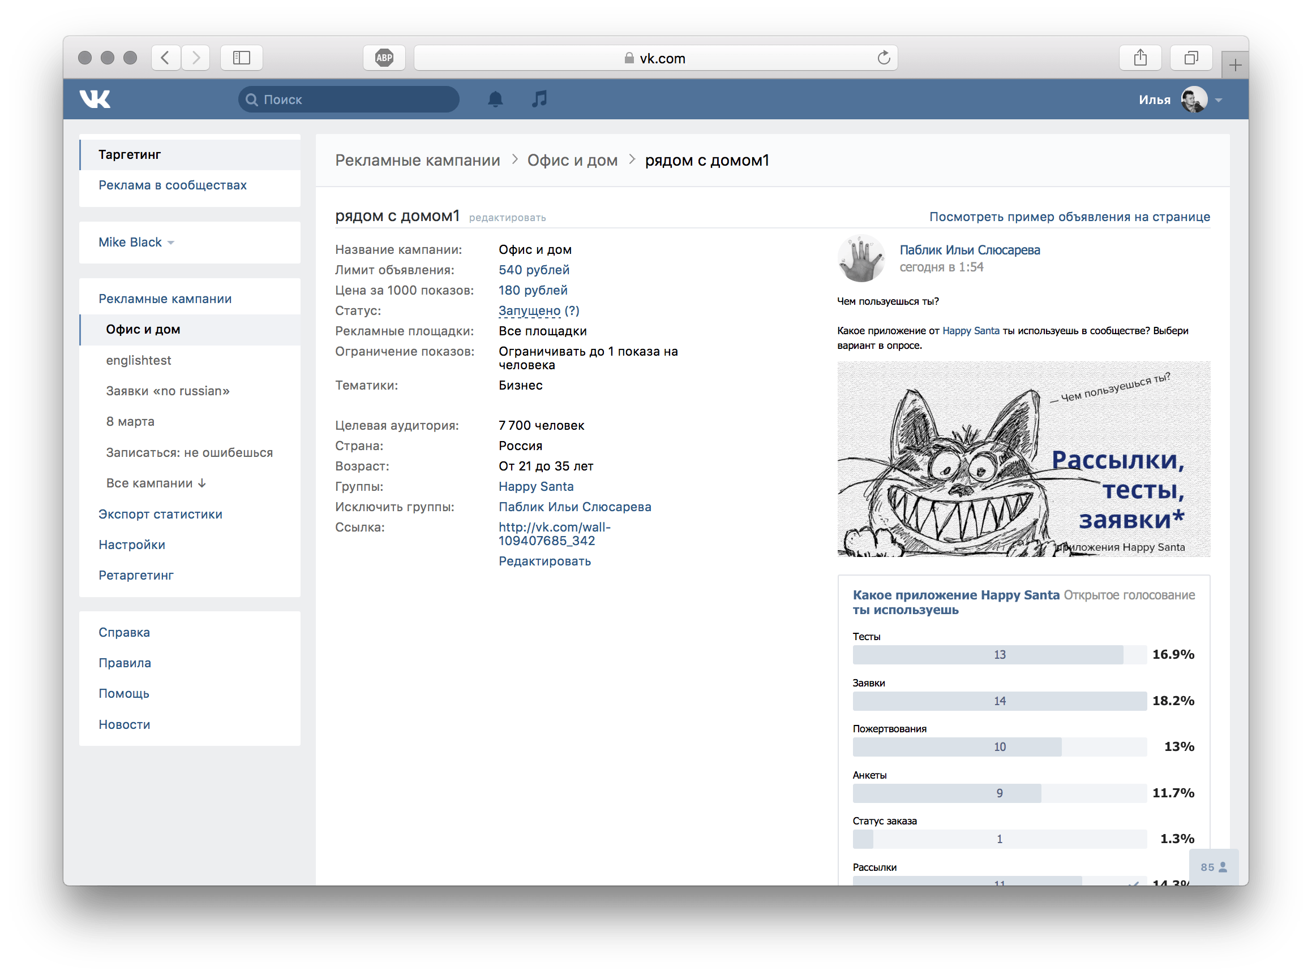The image size is (1312, 976).
Task: Open the vk.com/wall-109407685_342 link
Action: click(554, 534)
